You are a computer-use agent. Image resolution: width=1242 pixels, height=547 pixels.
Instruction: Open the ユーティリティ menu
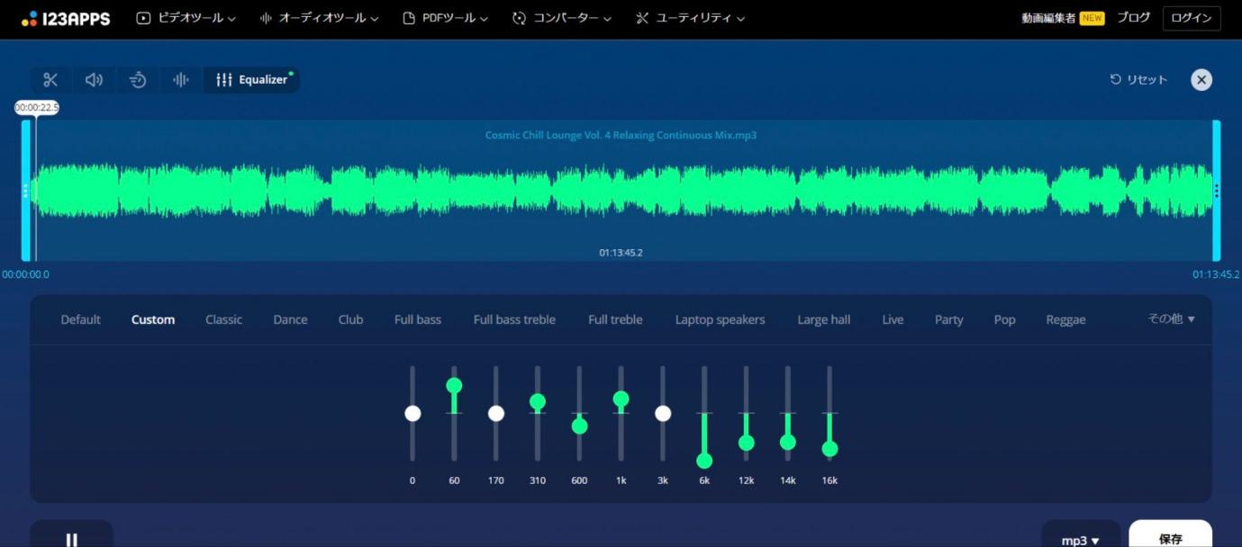[x=690, y=18]
